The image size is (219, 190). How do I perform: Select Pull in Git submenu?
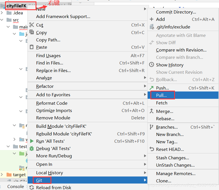(183, 95)
